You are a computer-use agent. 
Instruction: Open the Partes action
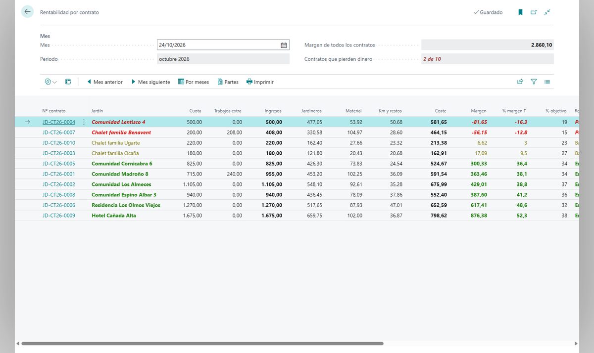click(x=228, y=82)
